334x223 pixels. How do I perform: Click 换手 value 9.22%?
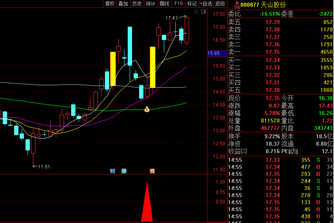272,136
